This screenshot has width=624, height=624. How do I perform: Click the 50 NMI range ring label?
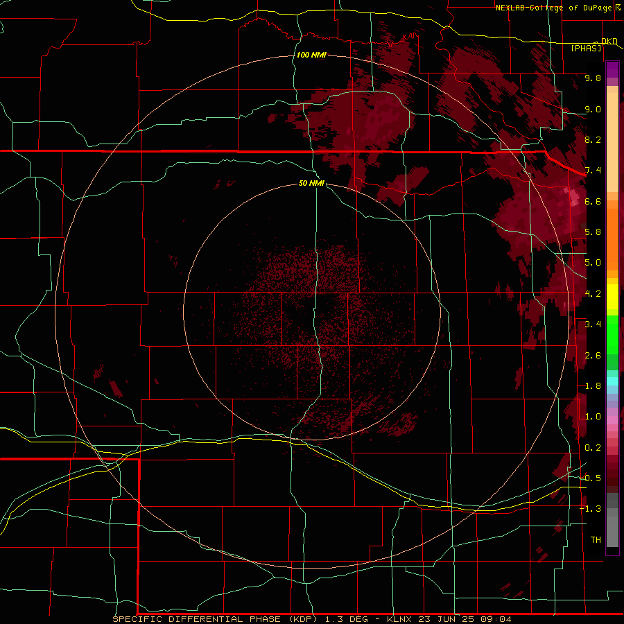coord(311,183)
